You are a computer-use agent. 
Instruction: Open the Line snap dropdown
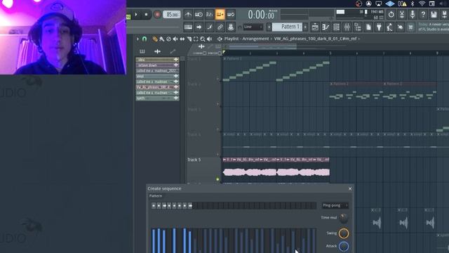tap(253, 27)
